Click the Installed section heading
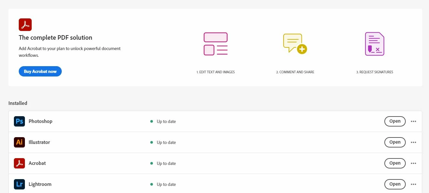The width and height of the screenshot is (429, 193). coord(18,103)
